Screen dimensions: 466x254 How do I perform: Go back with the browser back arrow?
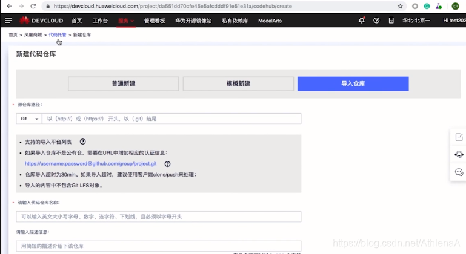pyautogui.click(x=10, y=6)
